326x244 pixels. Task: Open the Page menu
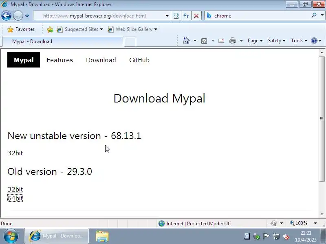click(255, 41)
